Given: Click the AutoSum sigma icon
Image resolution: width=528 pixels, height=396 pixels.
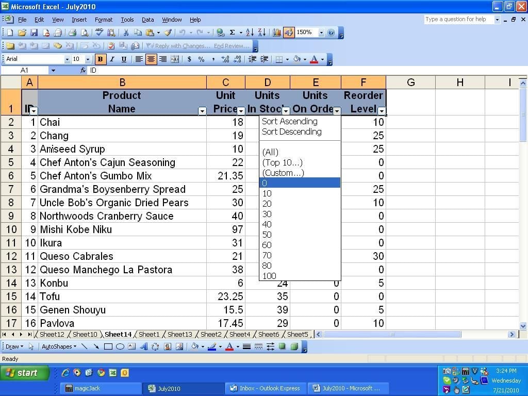Looking at the screenshot, I should [233, 32].
